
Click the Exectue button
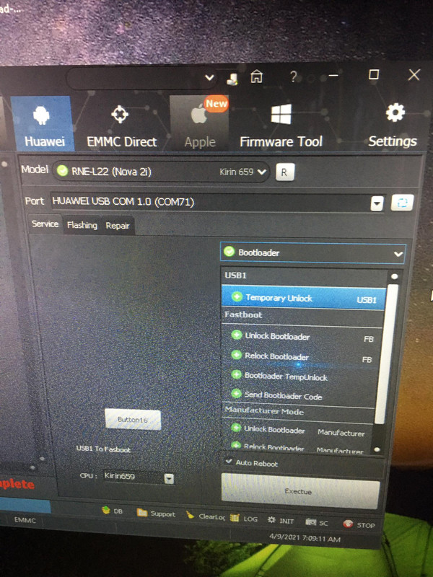coord(299,491)
